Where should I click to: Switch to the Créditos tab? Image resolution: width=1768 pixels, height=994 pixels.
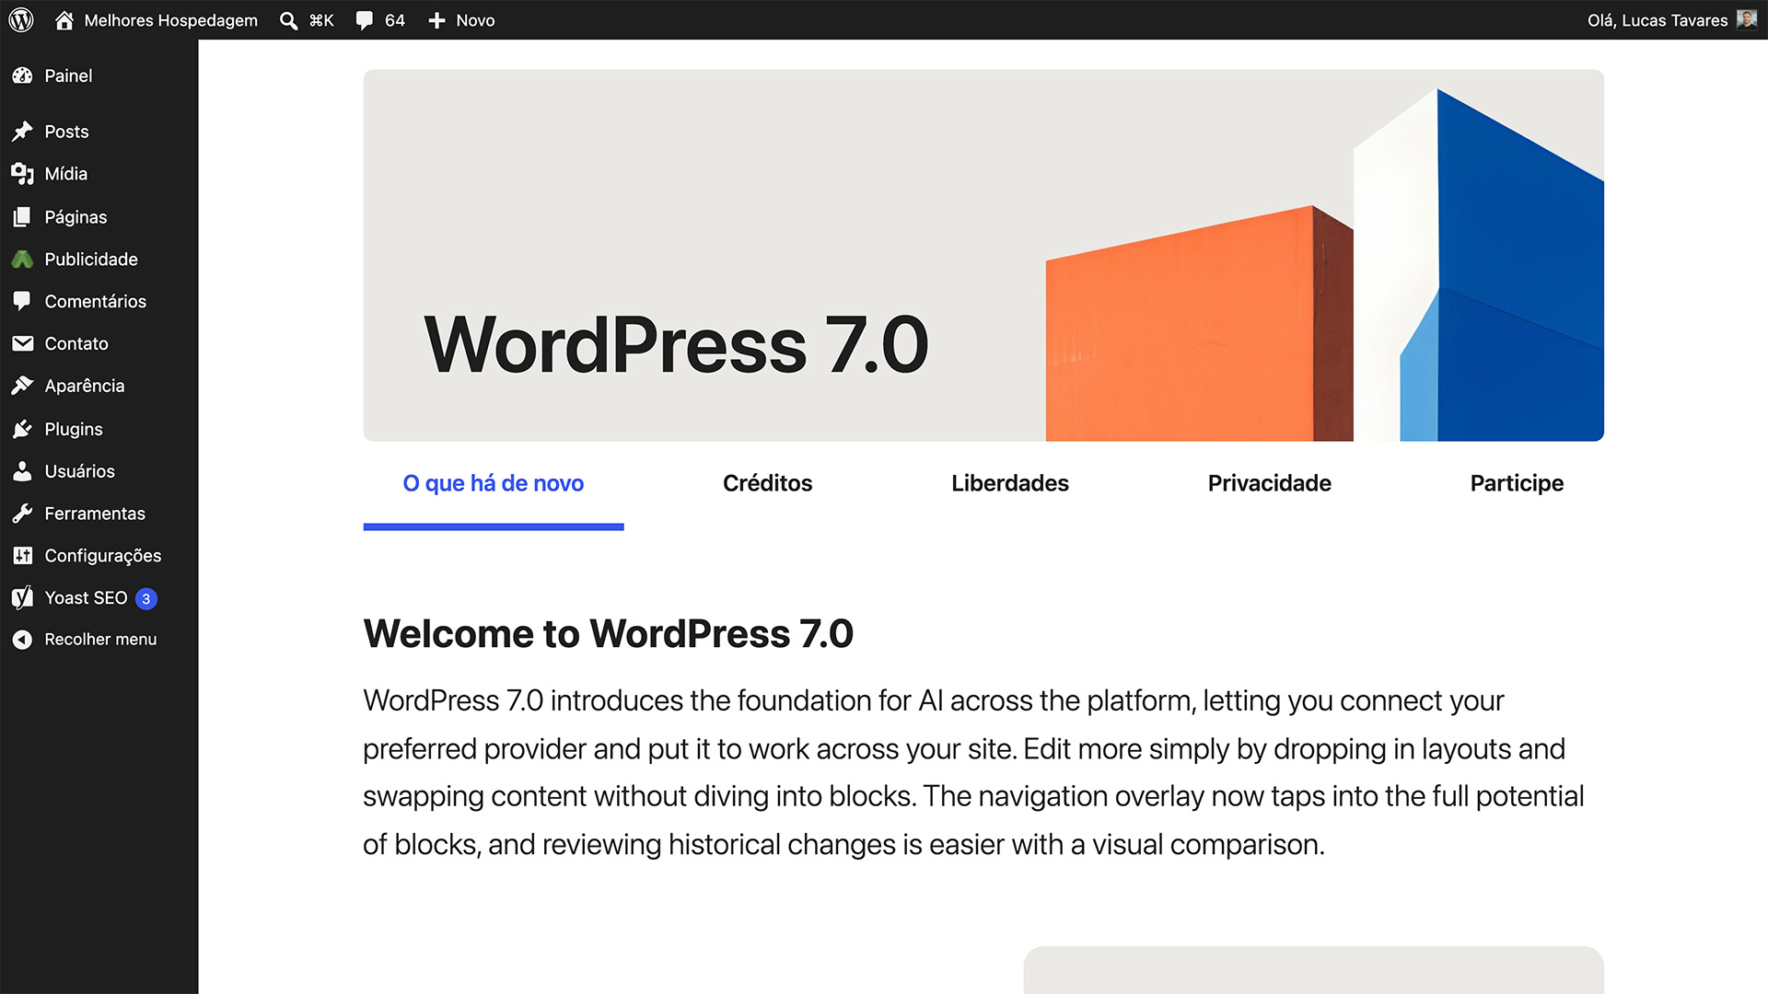(767, 484)
